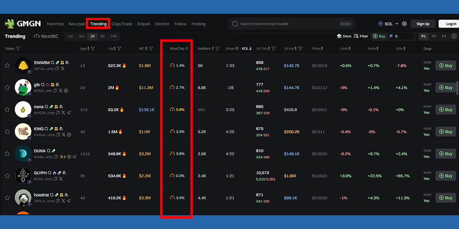459x229 pixels.
Task: Click the Telegram icon for DUNA
Action: [74, 157]
